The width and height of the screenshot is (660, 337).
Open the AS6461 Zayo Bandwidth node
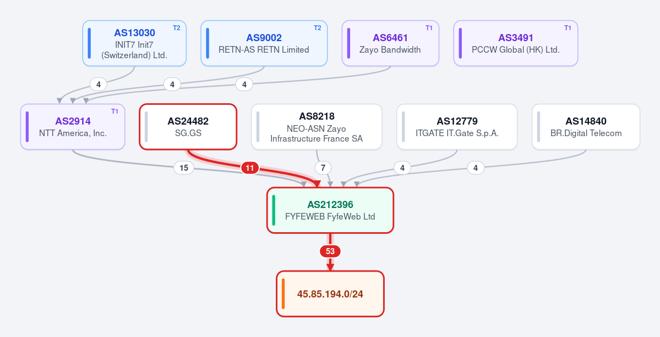(390, 43)
